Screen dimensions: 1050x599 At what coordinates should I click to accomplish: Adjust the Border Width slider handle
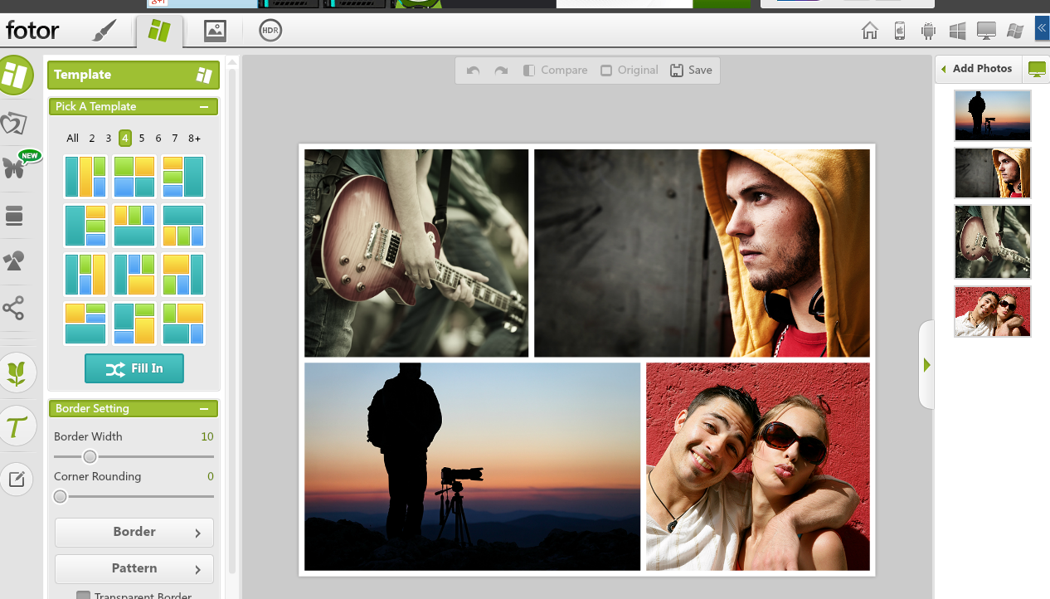pyautogui.click(x=90, y=456)
